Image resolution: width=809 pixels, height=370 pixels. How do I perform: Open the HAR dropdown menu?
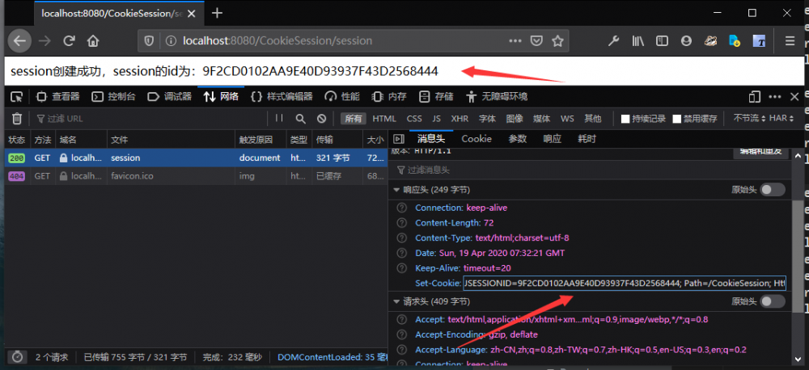point(781,119)
